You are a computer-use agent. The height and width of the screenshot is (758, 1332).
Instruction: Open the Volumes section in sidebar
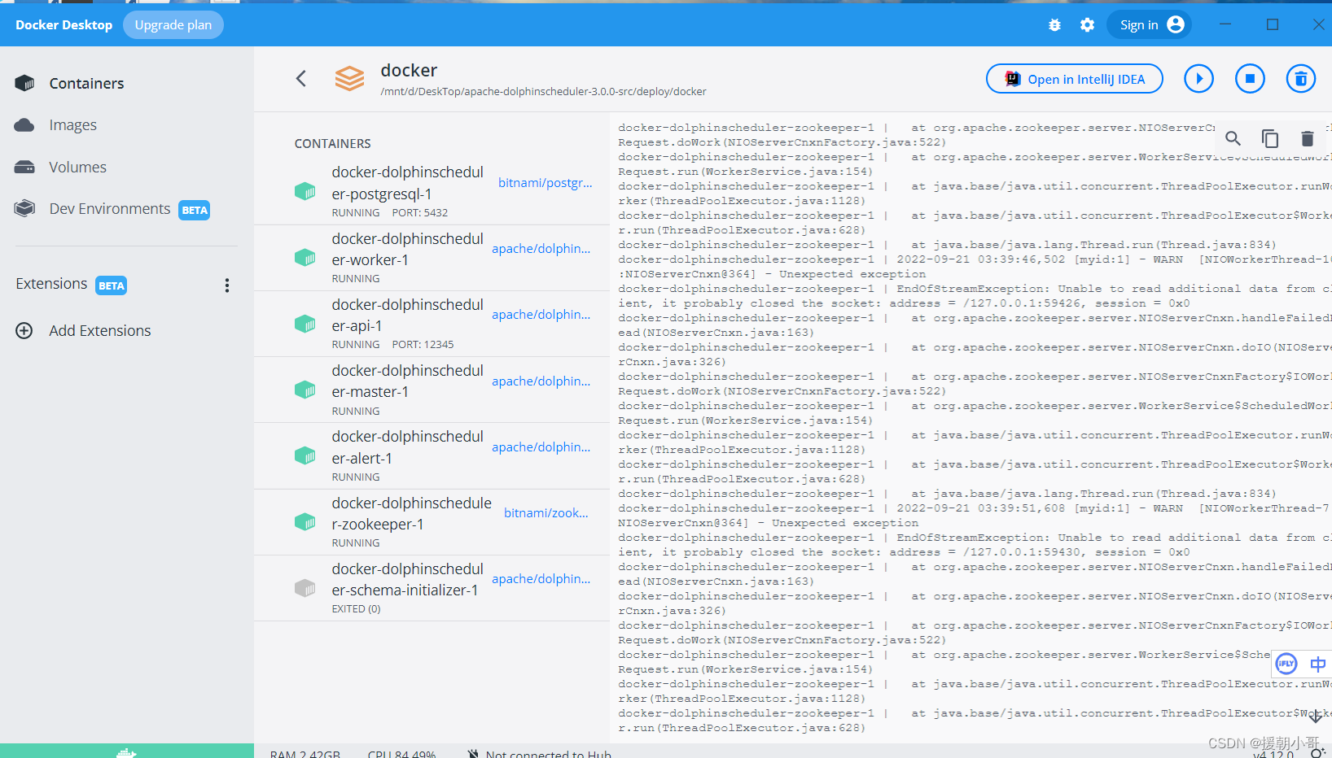coord(77,167)
